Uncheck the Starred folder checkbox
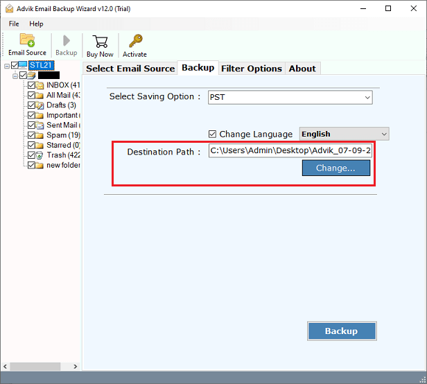This screenshot has width=427, height=384. 31,145
